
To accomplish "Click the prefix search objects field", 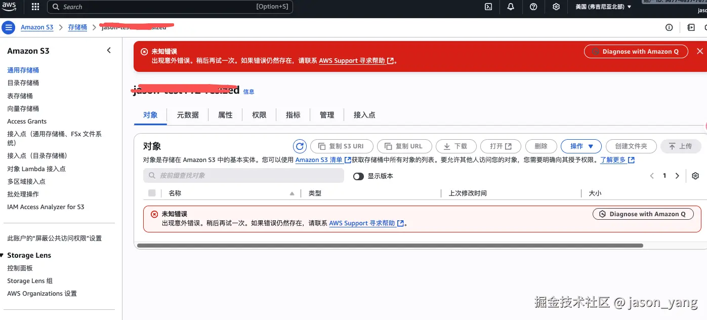I will 243,176.
